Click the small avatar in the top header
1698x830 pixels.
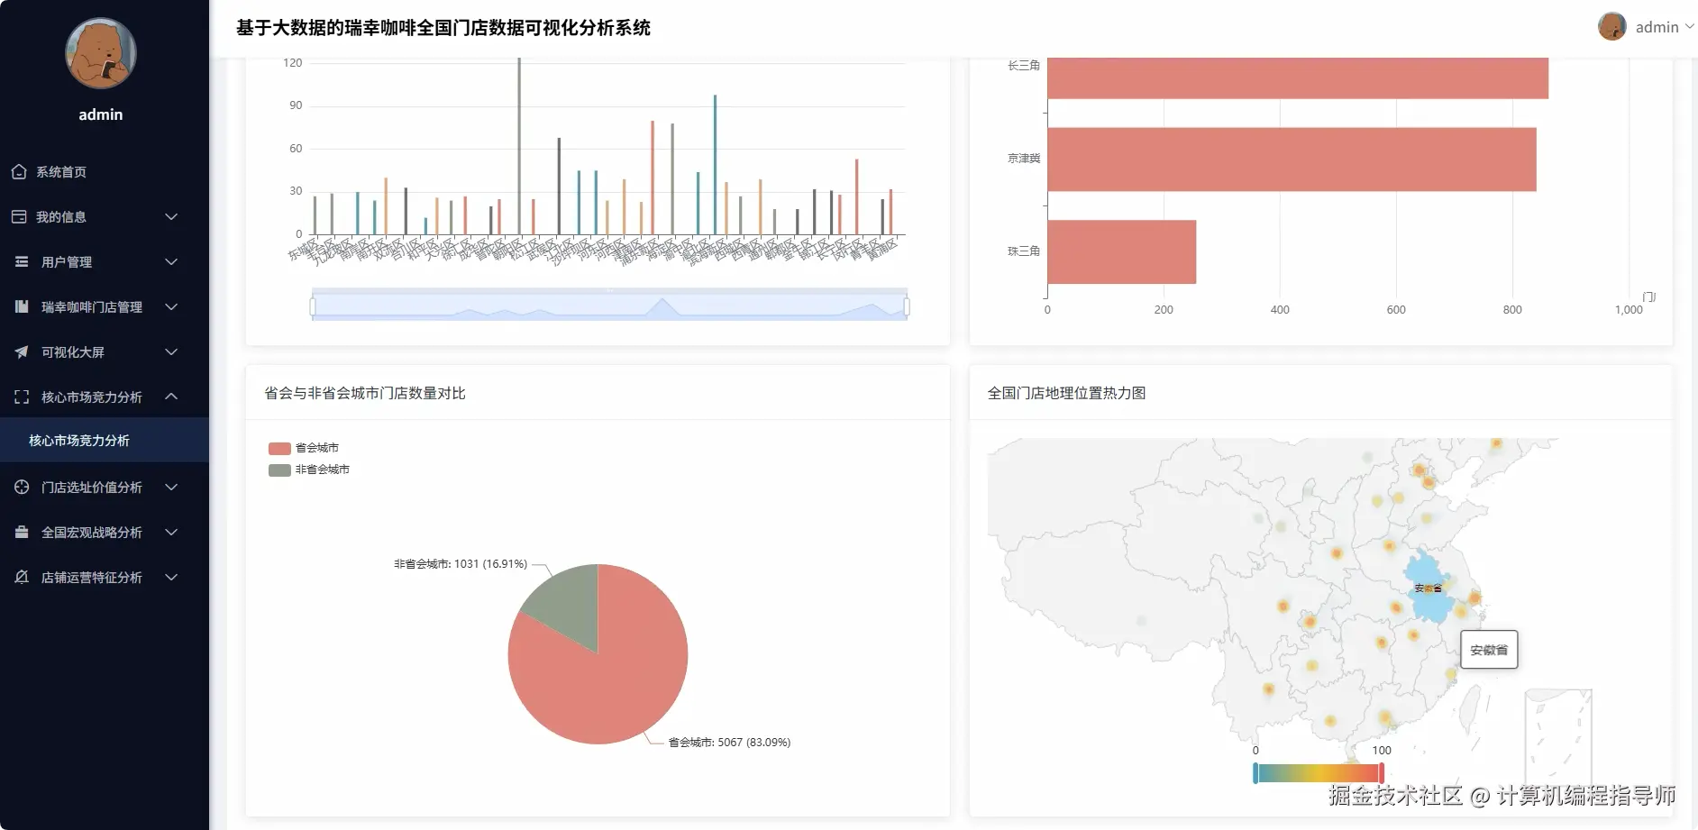coord(1611,26)
